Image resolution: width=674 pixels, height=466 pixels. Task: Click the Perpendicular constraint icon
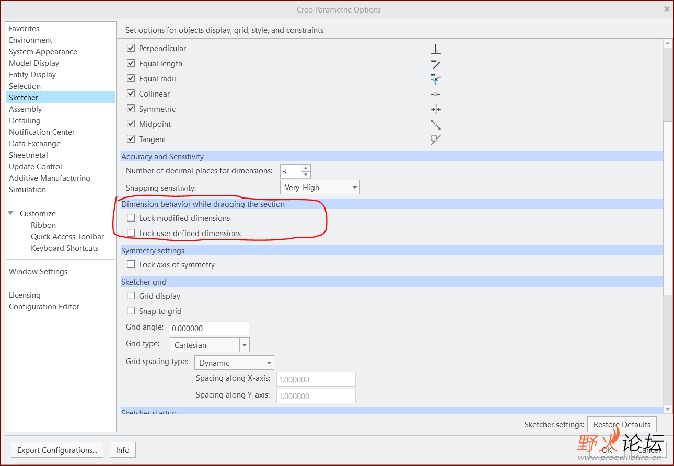(436, 49)
